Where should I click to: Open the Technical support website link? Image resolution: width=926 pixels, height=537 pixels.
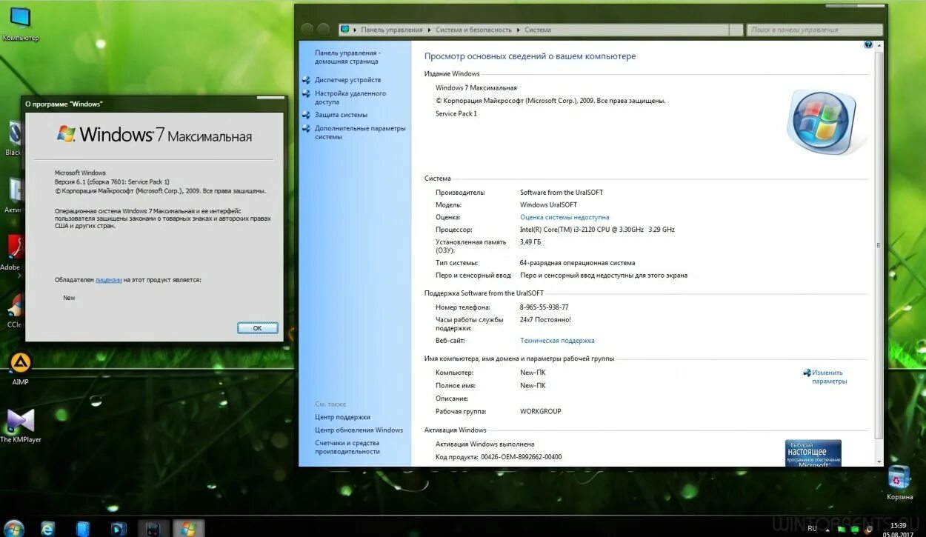(x=557, y=341)
